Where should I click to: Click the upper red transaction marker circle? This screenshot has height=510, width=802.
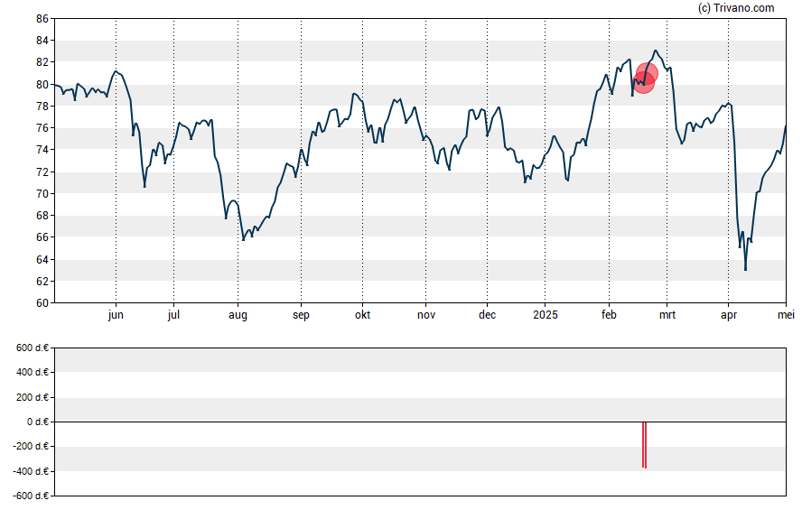647,74
